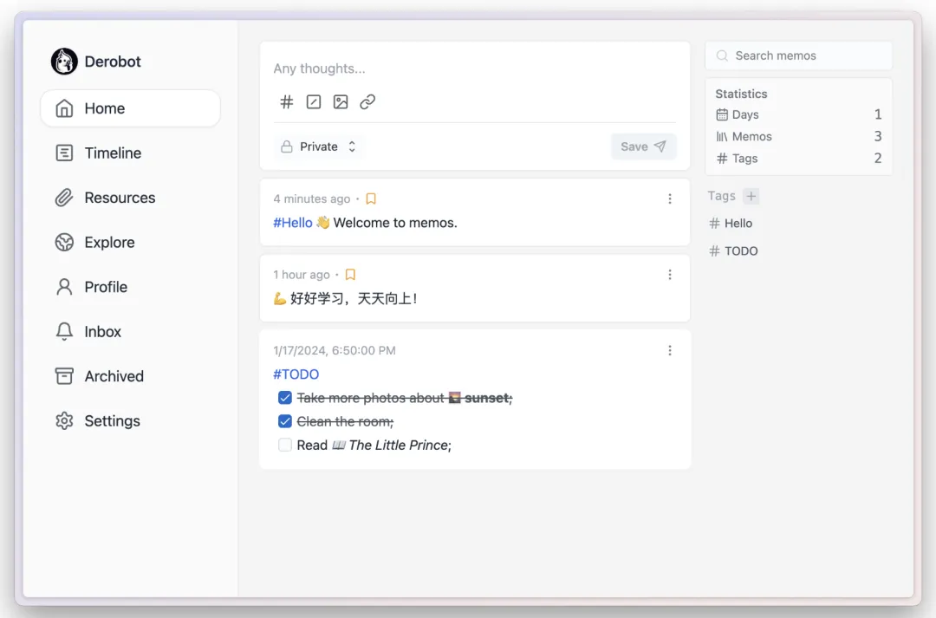
Task: Go to Timeline in the sidebar
Action: pos(112,153)
